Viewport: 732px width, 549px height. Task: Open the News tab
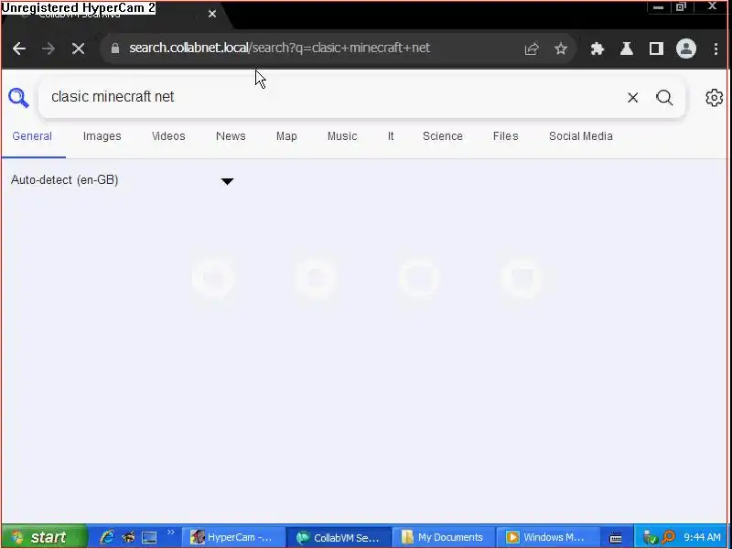click(x=231, y=136)
